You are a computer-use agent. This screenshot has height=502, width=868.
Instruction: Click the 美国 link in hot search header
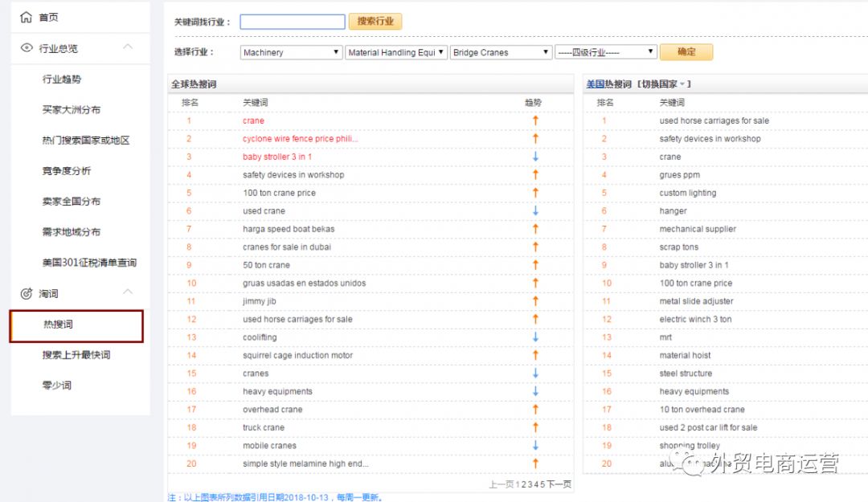click(x=595, y=84)
